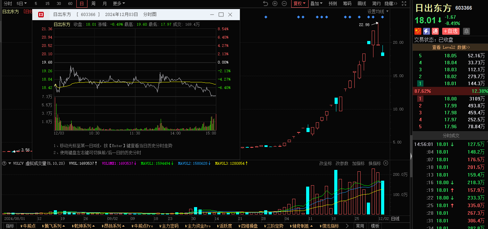Screen dimensions: 488x229
Task: Switch to 分时 intraday view tab
Action: [x=8, y=3]
